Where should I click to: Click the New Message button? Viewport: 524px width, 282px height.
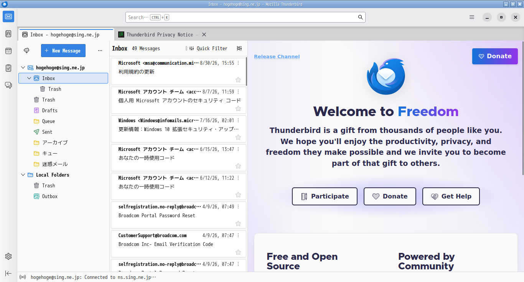[x=63, y=51]
